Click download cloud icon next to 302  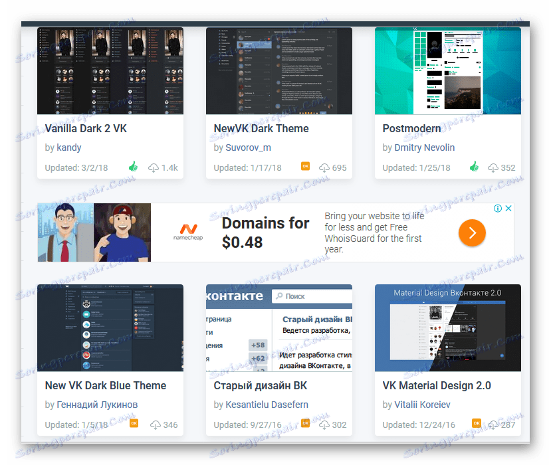324,425
